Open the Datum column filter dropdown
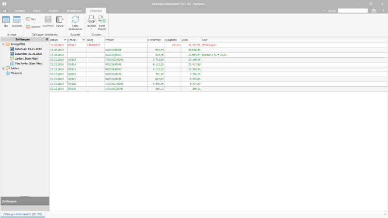Viewport: 388px width, 218px height. point(65,40)
